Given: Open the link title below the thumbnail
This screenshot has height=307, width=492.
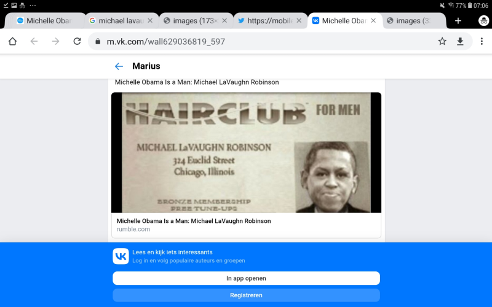Looking at the screenshot, I should click(x=194, y=221).
